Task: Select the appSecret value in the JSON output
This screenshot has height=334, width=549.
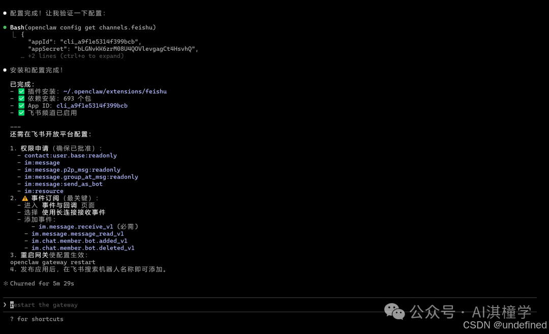Action: [x=134, y=49]
